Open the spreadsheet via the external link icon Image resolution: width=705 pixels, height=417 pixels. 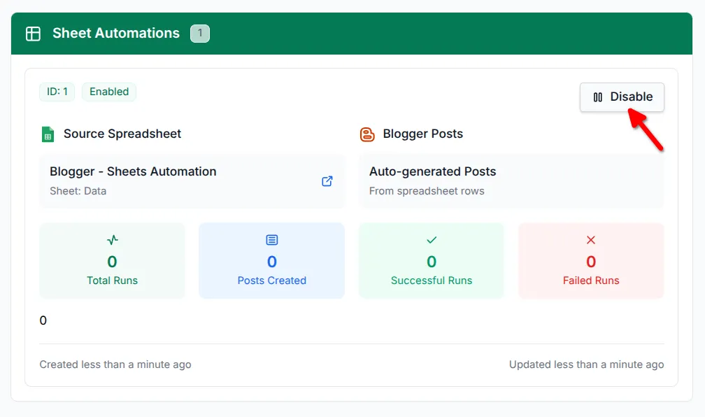(327, 181)
